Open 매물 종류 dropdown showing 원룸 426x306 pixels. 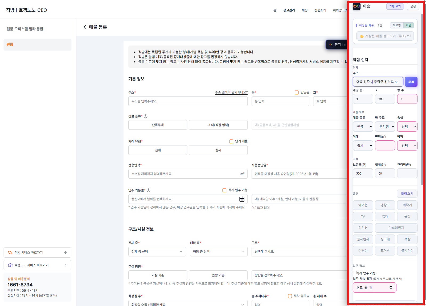[363, 127]
